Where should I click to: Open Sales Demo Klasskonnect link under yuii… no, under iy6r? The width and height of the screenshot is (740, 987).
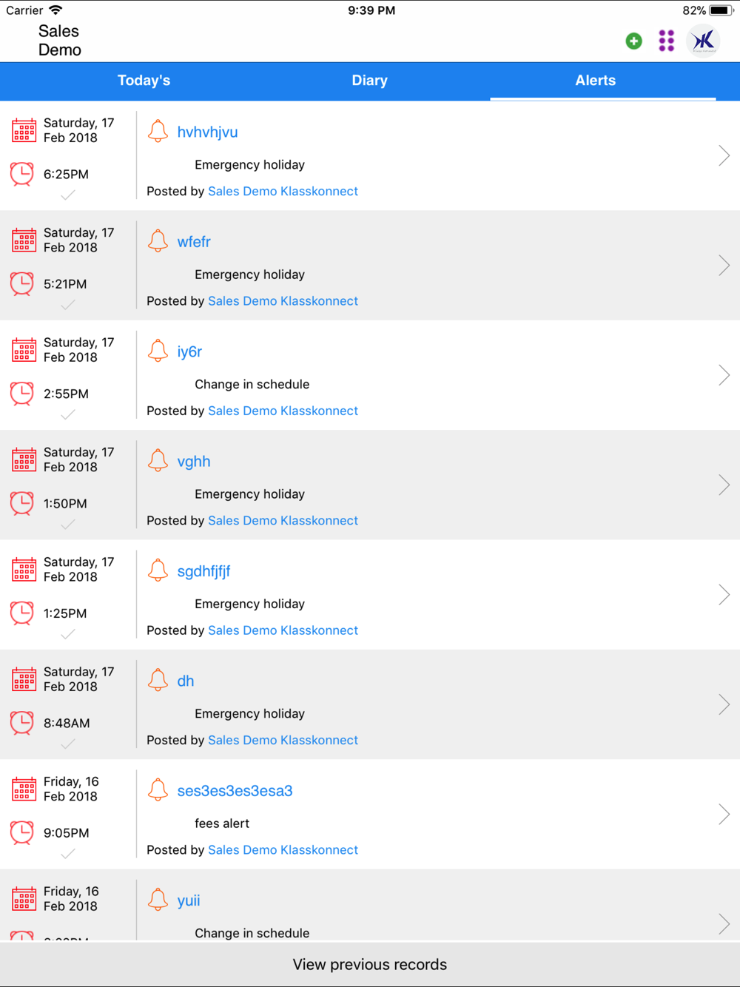tap(283, 411)
